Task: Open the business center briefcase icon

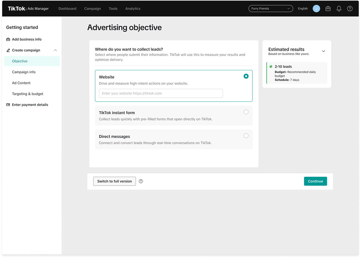Action: tap(328, 9)
